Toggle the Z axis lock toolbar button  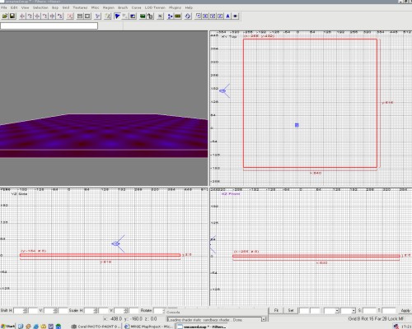click(x=220, y=16)
